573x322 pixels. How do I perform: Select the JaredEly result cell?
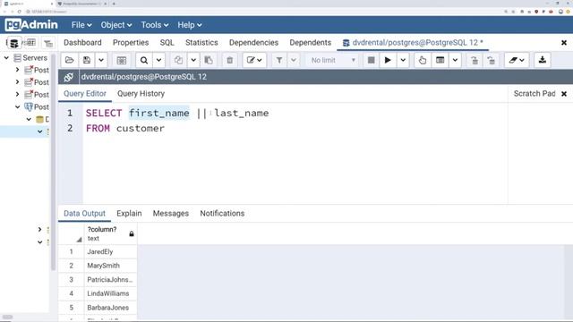point(110,252)
